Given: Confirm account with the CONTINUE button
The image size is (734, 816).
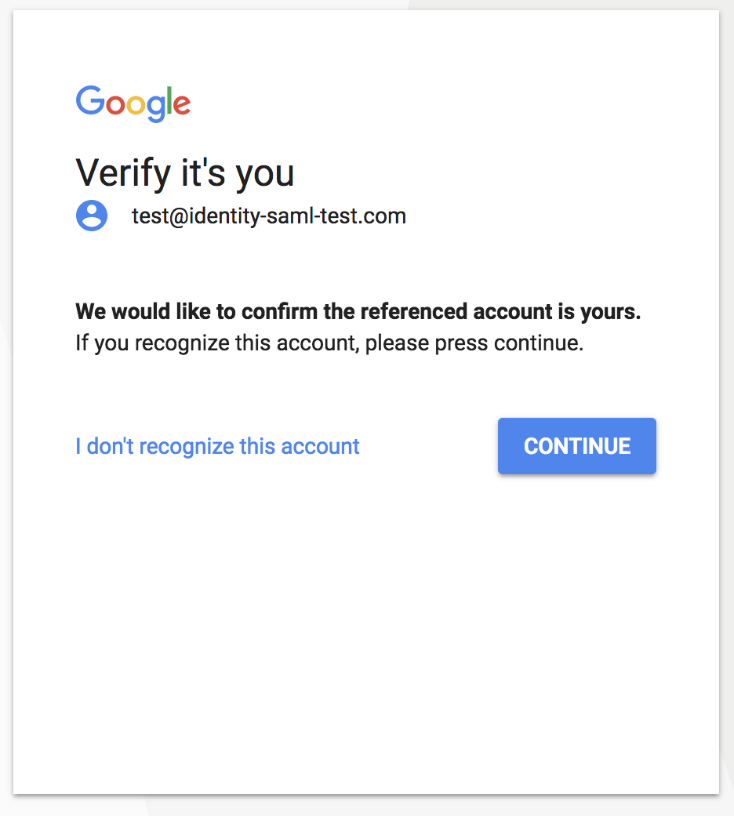Looking at the screenshot, I should pyautogui.click(x=577, y=446).
